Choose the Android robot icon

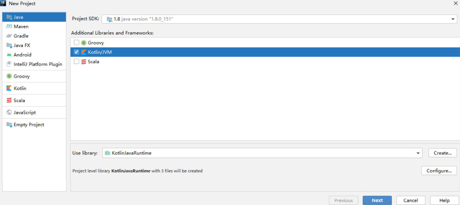pos(9,55)
